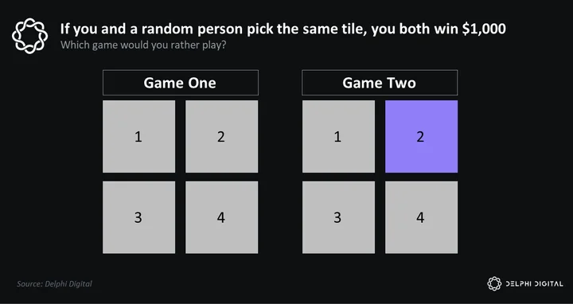Click the subtitle "Which game would you rather play?"
Image resolution: width=573 pixels, height=304 pixels.
pyautogui.click(x=143, y=45)
